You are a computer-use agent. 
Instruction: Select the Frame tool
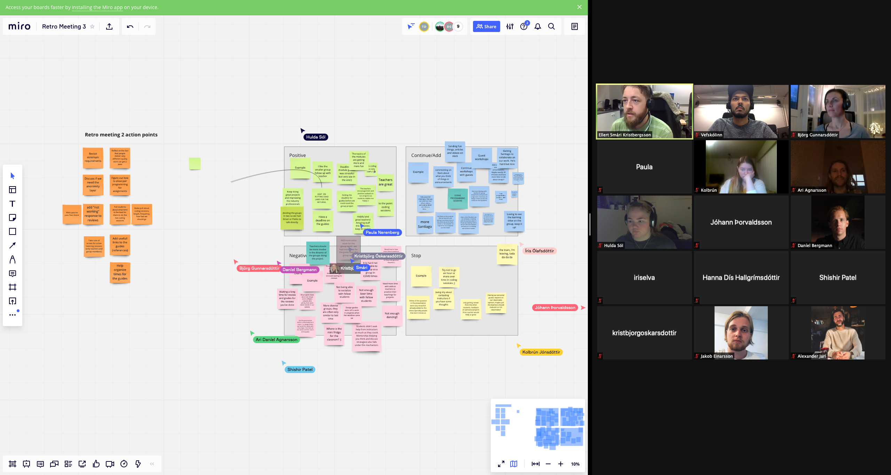[13, 287]
